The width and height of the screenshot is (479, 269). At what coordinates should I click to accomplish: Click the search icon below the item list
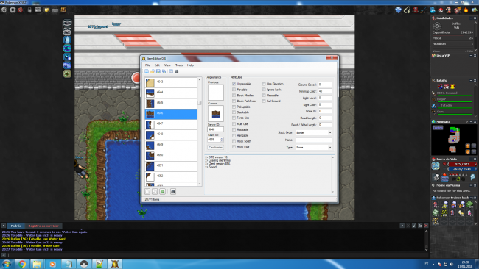click(x=173, y=191)
